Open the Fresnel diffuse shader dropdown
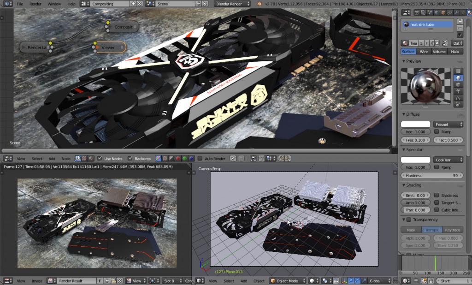Image resolution: width=472 pixels, height=285 pixels. (448, 124)
